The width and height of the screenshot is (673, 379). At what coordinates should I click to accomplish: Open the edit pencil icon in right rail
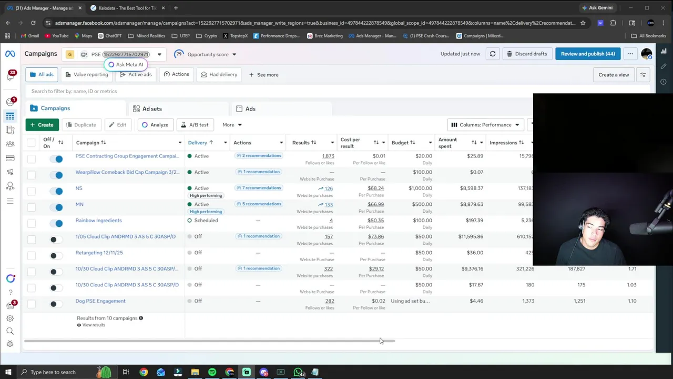664,66
